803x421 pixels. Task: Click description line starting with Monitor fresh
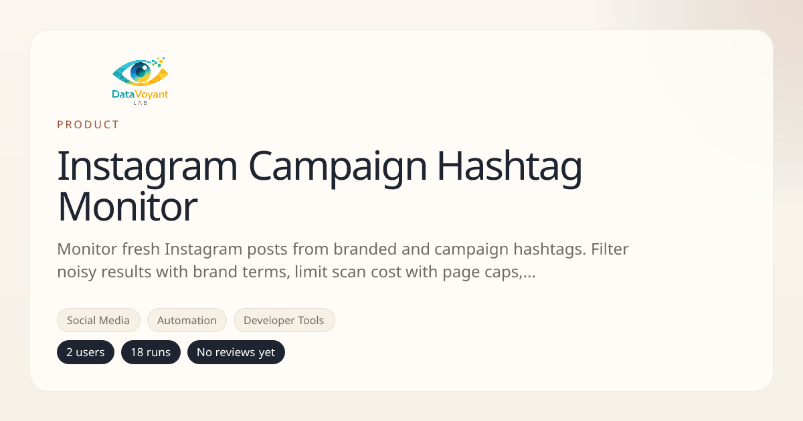pyautogui.click(x=343, y=249)
